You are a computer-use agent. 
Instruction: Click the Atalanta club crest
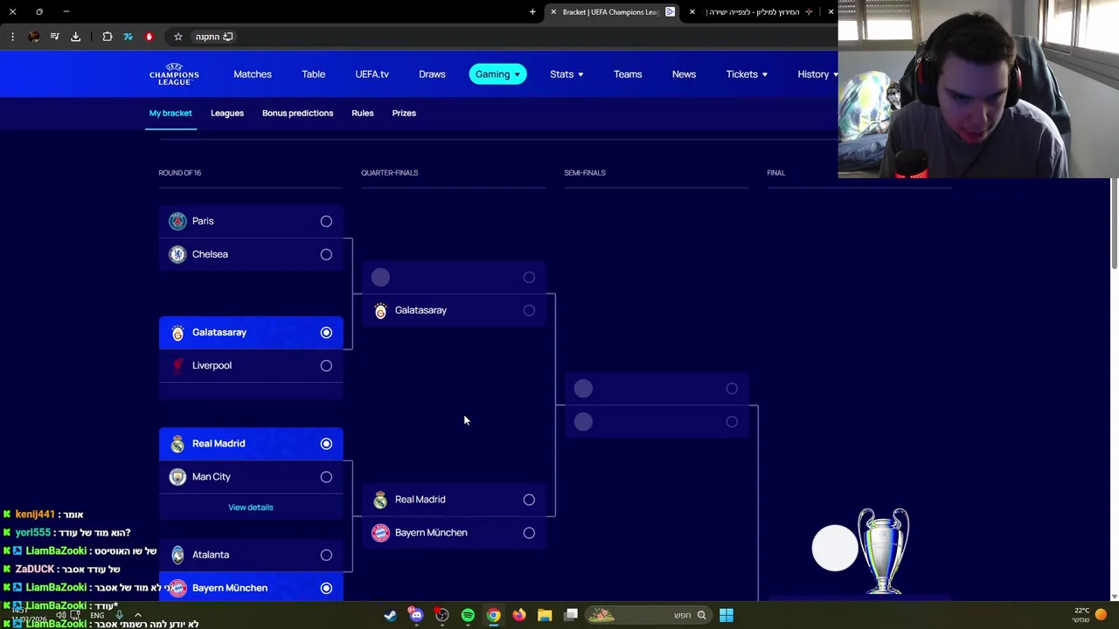[x=177, y=555]
